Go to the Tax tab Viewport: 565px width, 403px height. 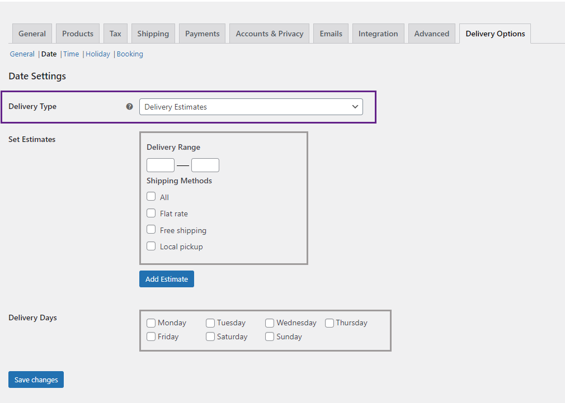click(115, 34)
